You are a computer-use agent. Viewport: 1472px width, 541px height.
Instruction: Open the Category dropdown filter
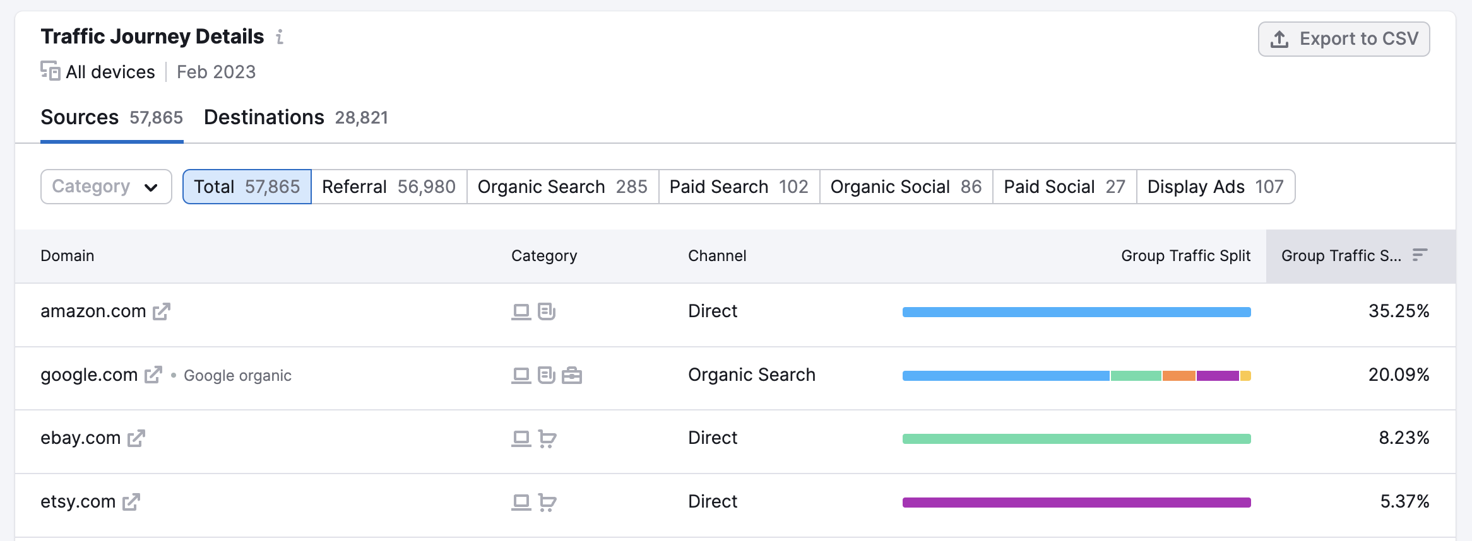pyautogui.click(x=106, y=187)
